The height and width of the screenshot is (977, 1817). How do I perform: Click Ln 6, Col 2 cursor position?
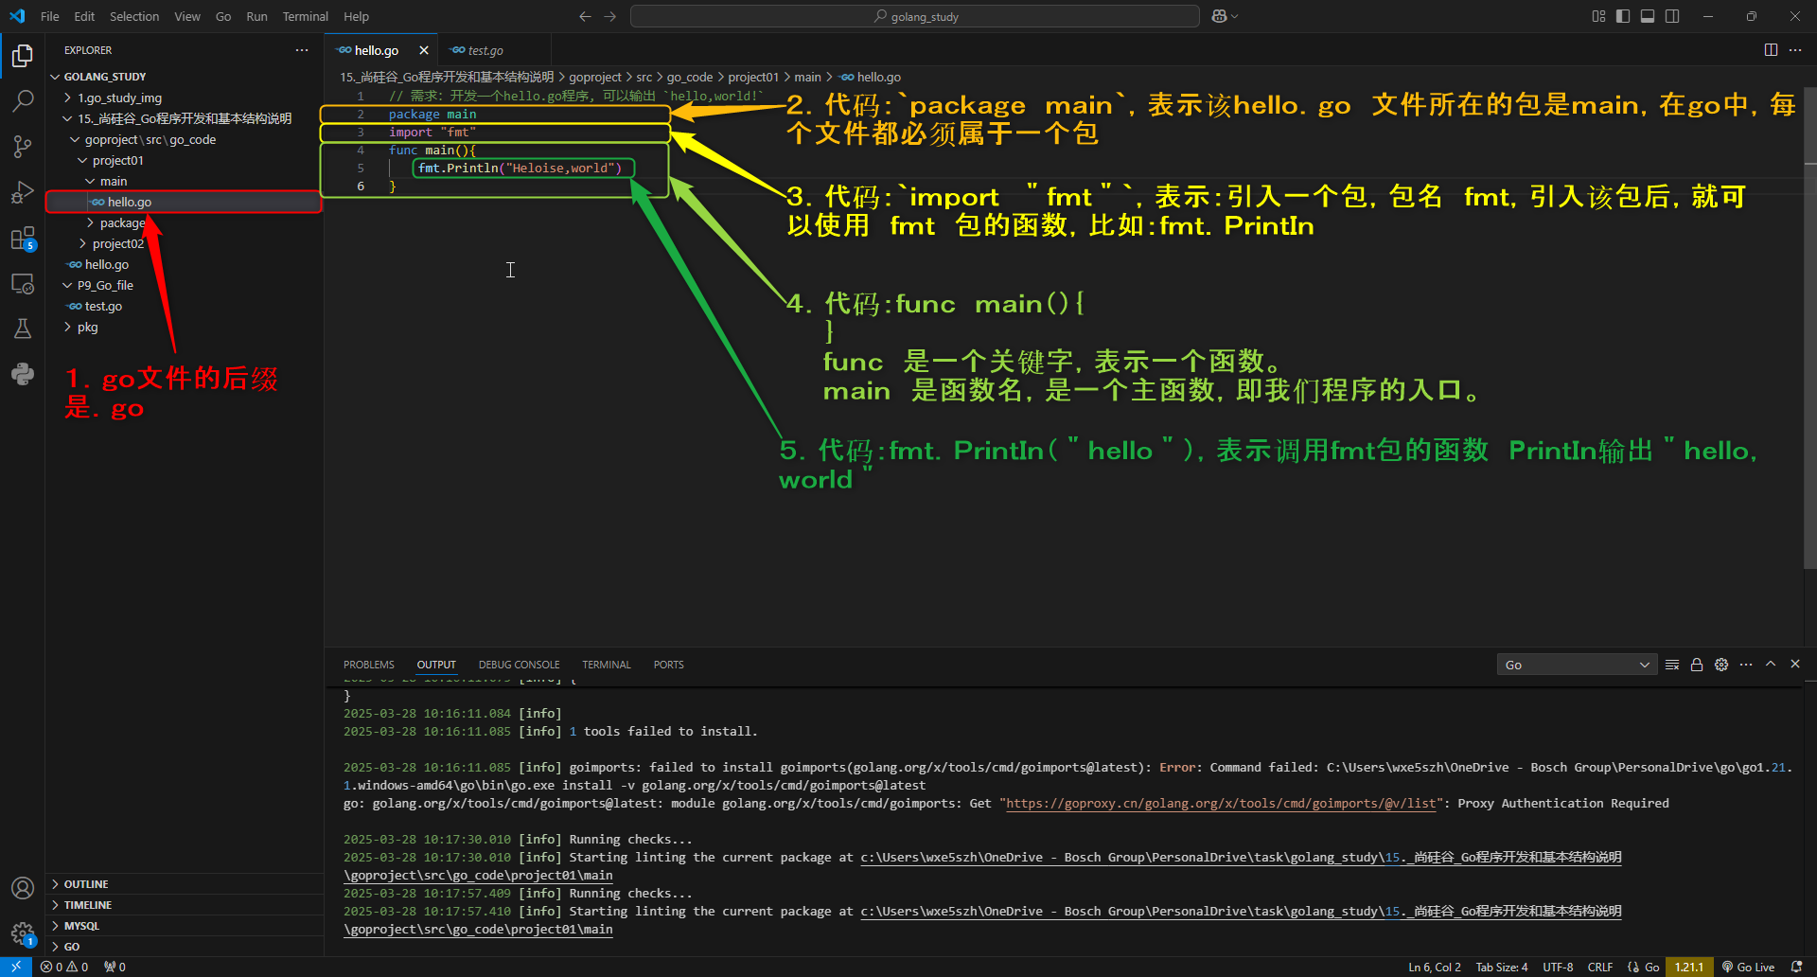coord(1435,967)
